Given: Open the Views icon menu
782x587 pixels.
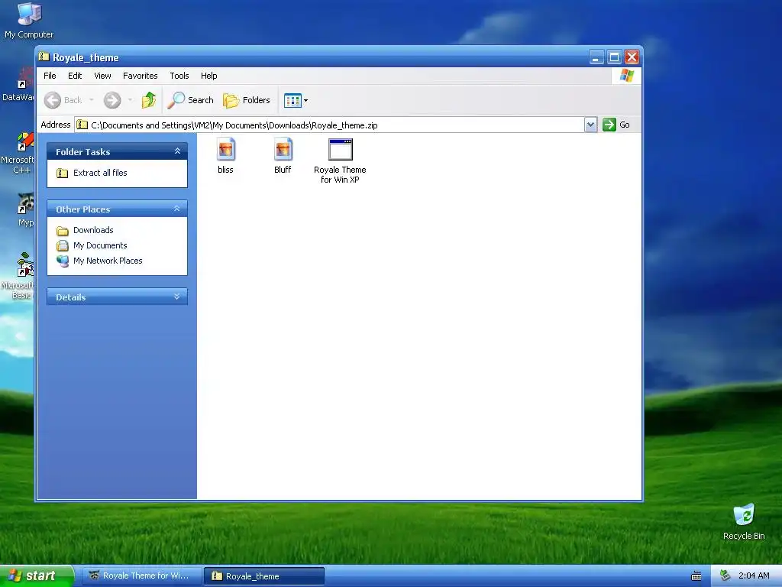Looking at the screenshot, I should (296, 100).
